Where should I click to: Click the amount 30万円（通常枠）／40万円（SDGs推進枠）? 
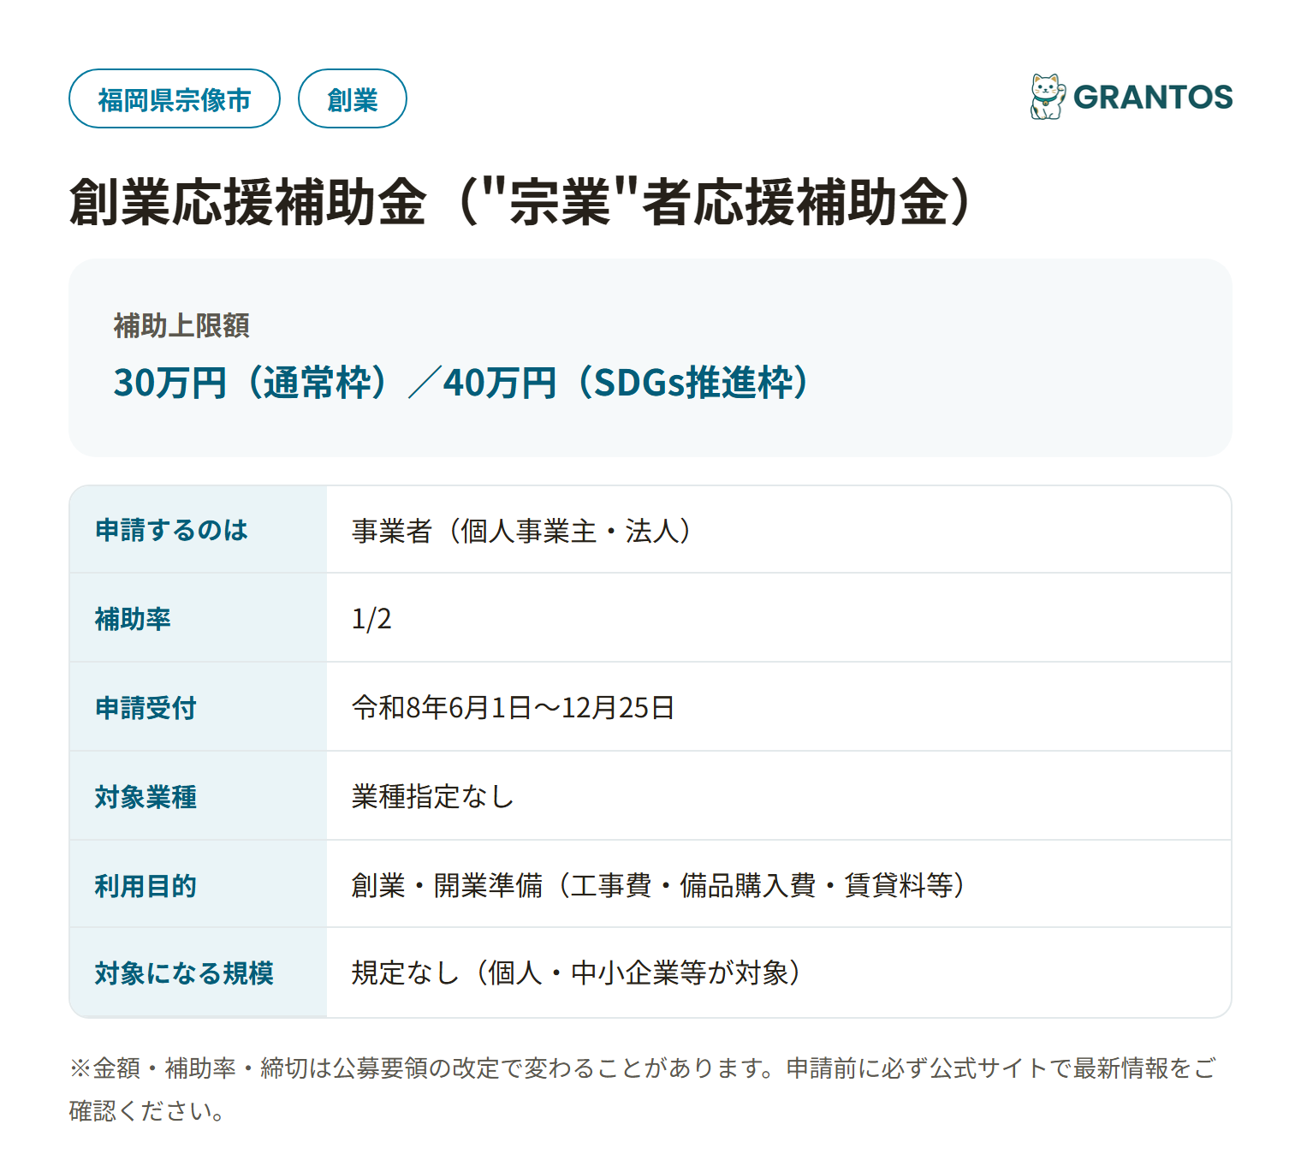pos(461,382)
